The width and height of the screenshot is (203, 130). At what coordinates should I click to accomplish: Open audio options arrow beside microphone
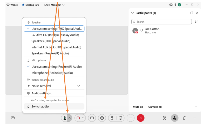[70, 118]
